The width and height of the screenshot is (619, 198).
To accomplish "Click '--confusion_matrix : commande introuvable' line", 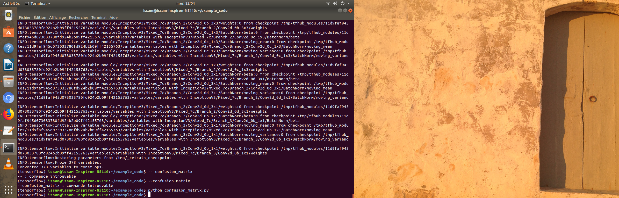I will tap(65, 186).
